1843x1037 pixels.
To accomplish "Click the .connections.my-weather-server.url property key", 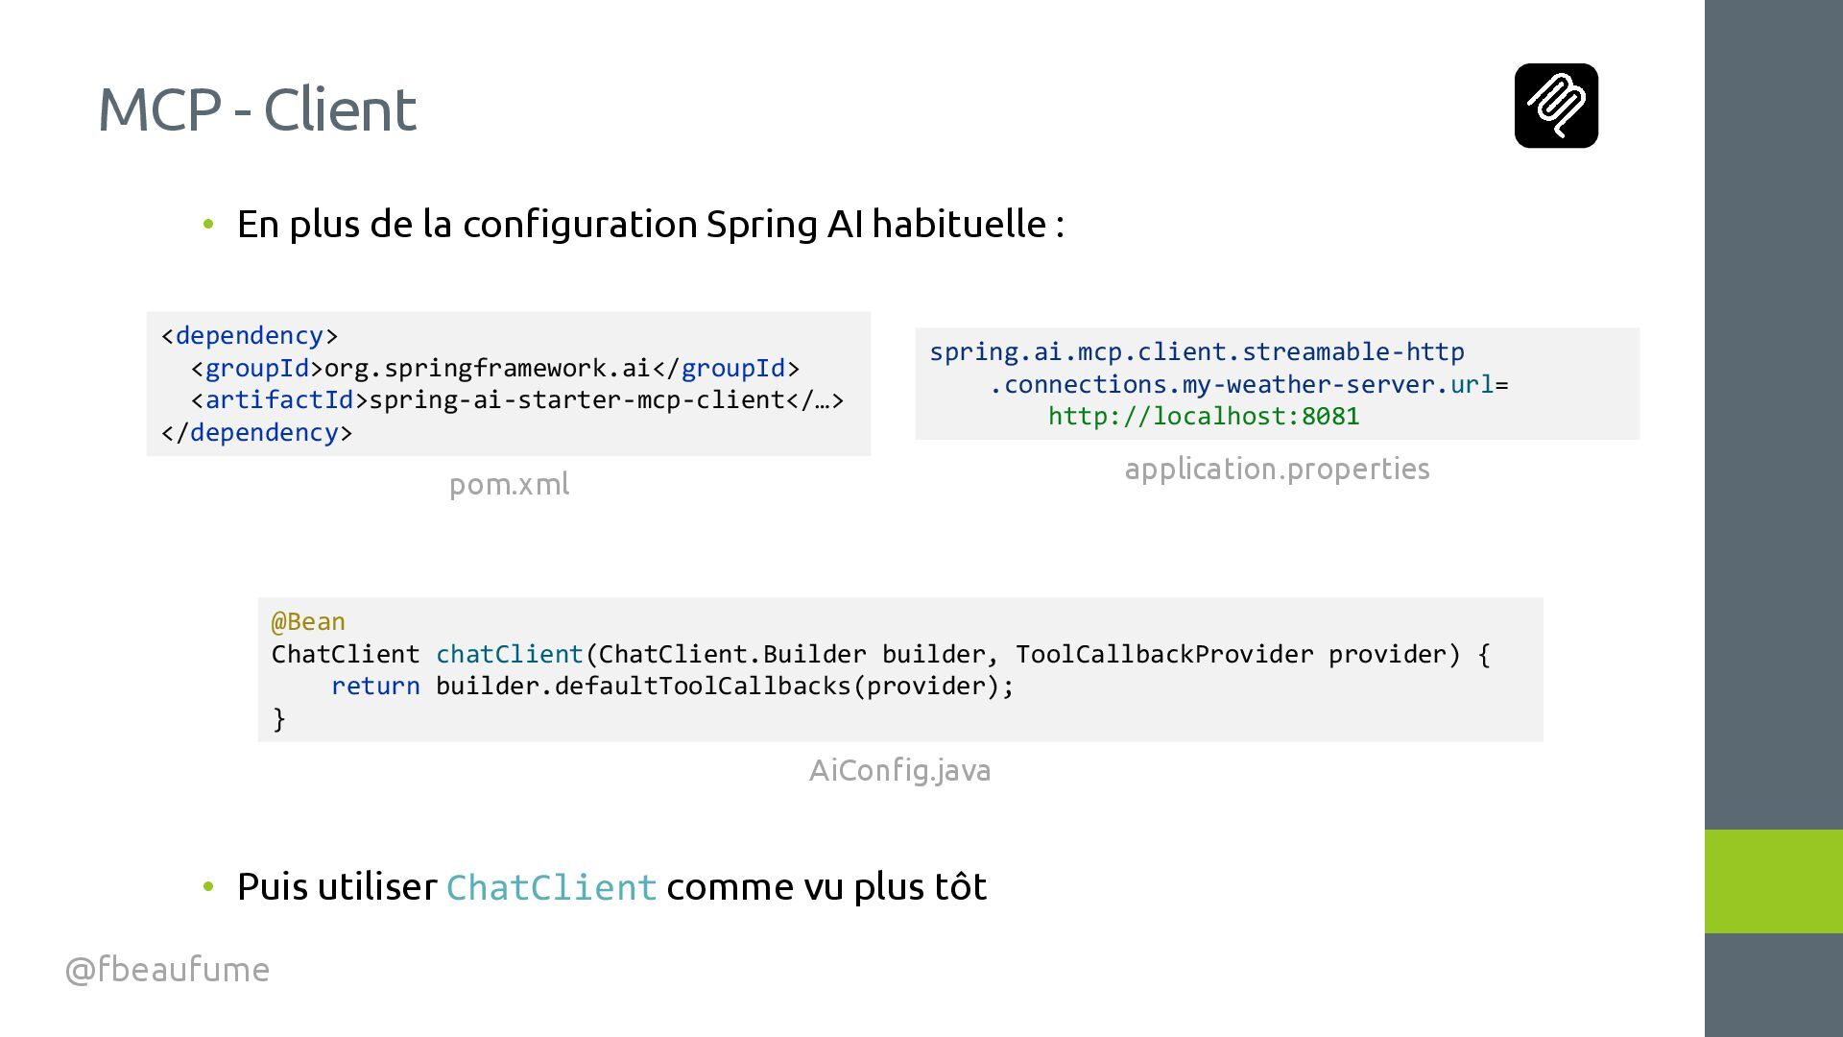I will click(x=1242, y=385).
